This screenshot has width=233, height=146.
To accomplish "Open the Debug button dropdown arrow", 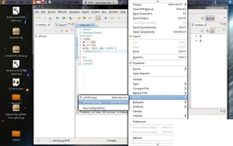I will tap(60, 18).
